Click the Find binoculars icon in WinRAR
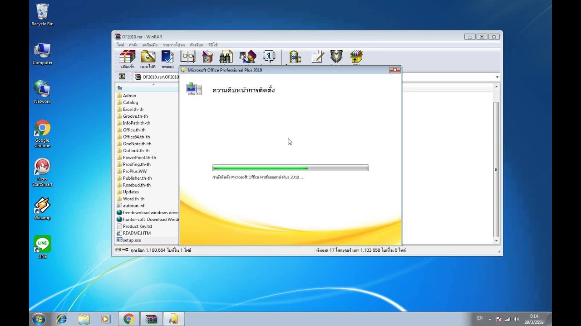The width and height of the screenshot is (581, 326). (x=226, y=57)
